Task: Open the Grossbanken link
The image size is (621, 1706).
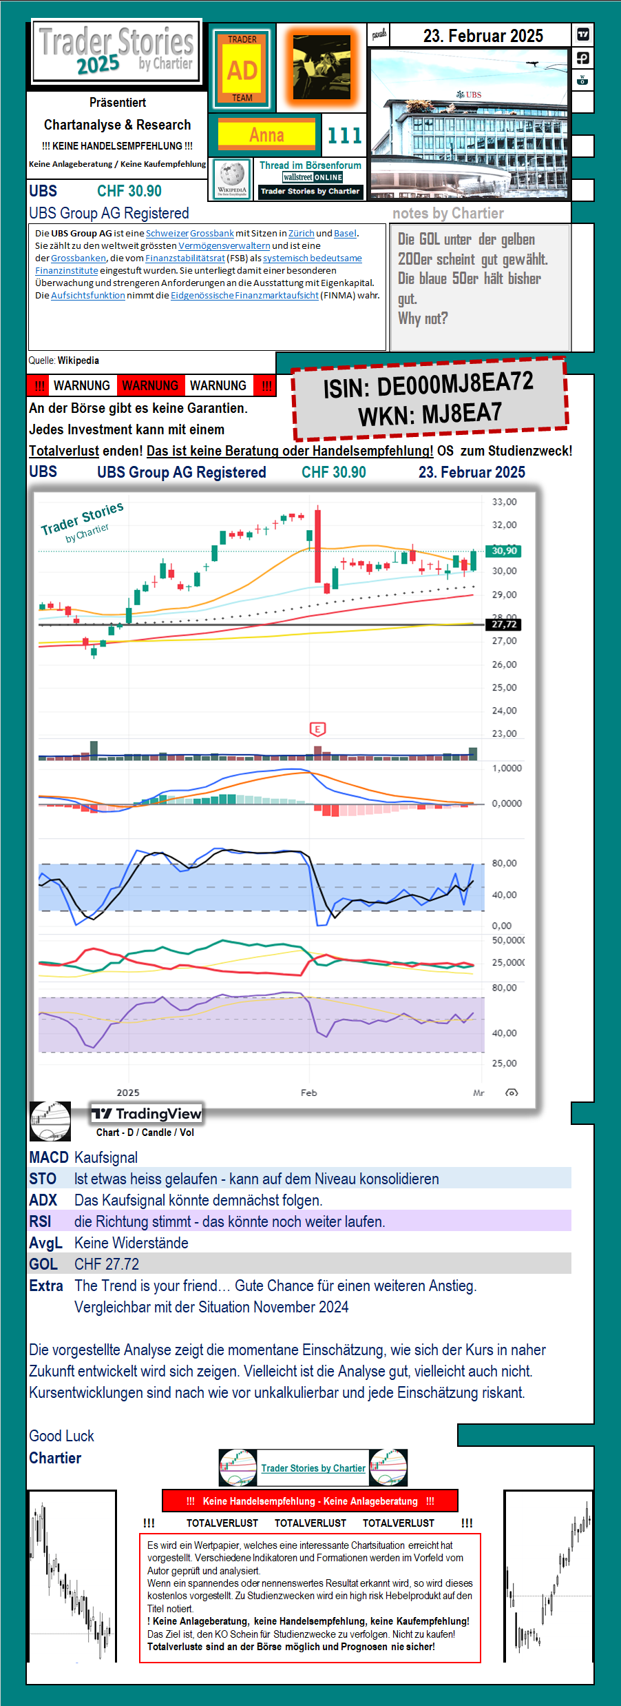Action: click(x=78, y=258)
